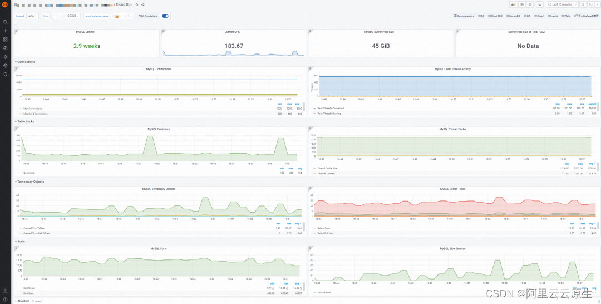
Task: Click the Thread Cache Size legend color swatch
Action: (x=314, y=168)
